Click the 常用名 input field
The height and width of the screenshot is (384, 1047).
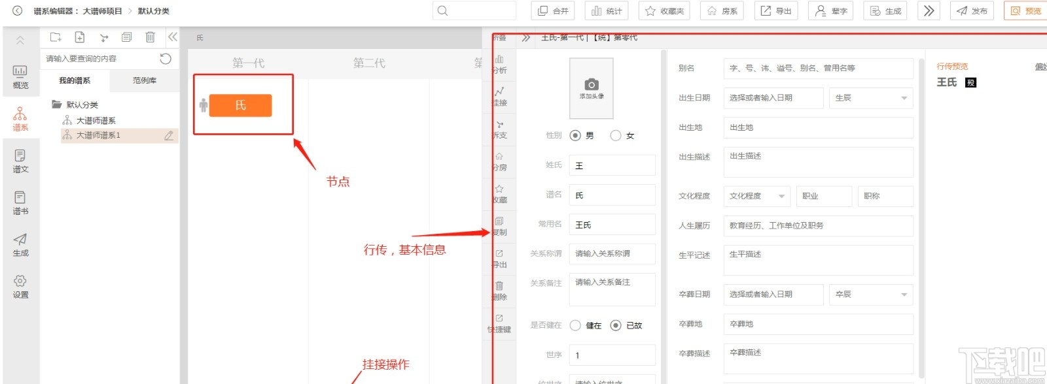click(612, 224)
